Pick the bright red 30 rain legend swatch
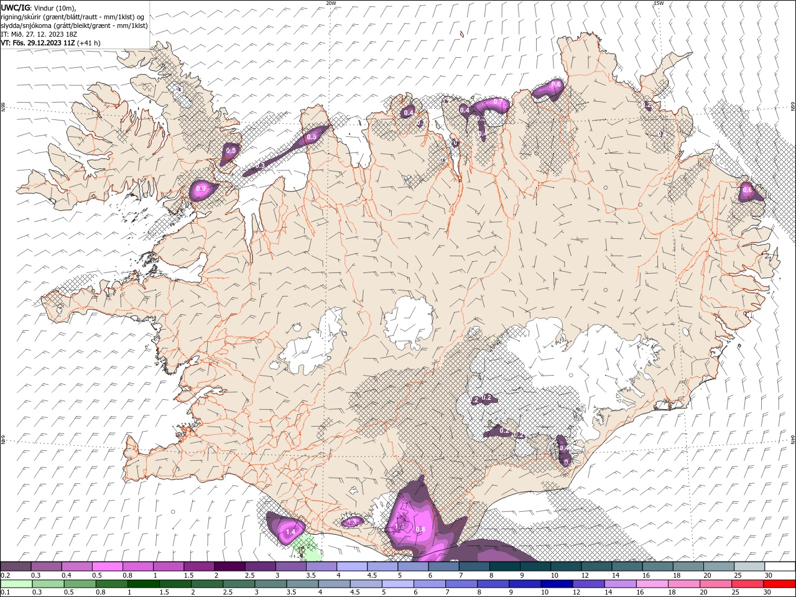The image size is (796, 597). click(778, 584)
